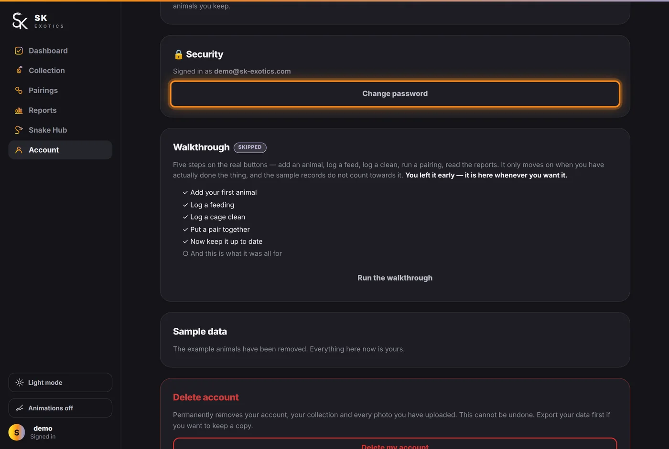669x449 pixels.
Task: Click the 'Add your first animal' step
Action: point(220,192)
